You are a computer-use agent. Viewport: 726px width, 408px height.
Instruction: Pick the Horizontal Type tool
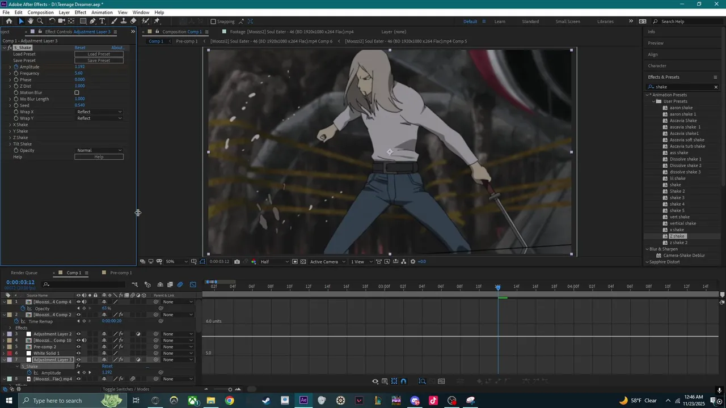[x=102, y=21]
